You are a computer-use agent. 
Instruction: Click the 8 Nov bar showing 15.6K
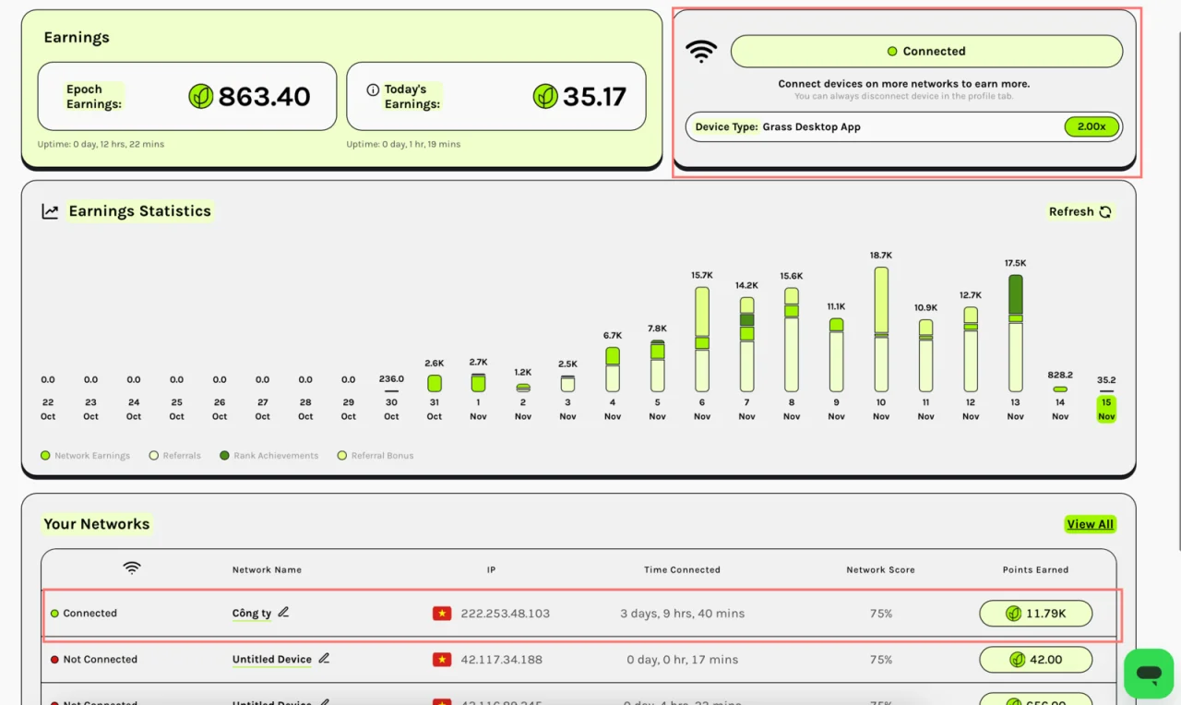click(x=792, y=340)
